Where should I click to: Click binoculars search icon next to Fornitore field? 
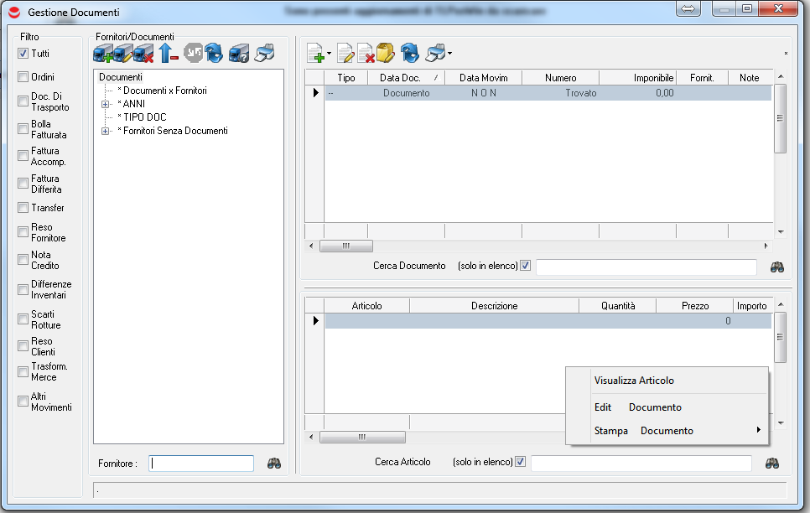[x=274, y=464]
